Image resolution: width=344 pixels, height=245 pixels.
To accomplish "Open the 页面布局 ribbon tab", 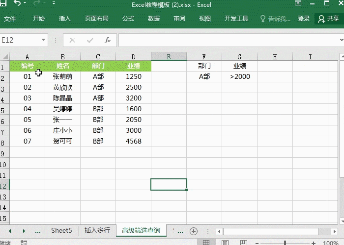I will [x=97, y=19].
